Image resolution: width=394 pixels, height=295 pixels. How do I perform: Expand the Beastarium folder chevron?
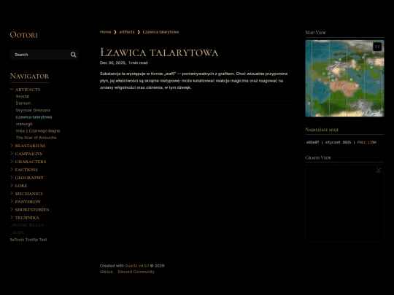12,146
